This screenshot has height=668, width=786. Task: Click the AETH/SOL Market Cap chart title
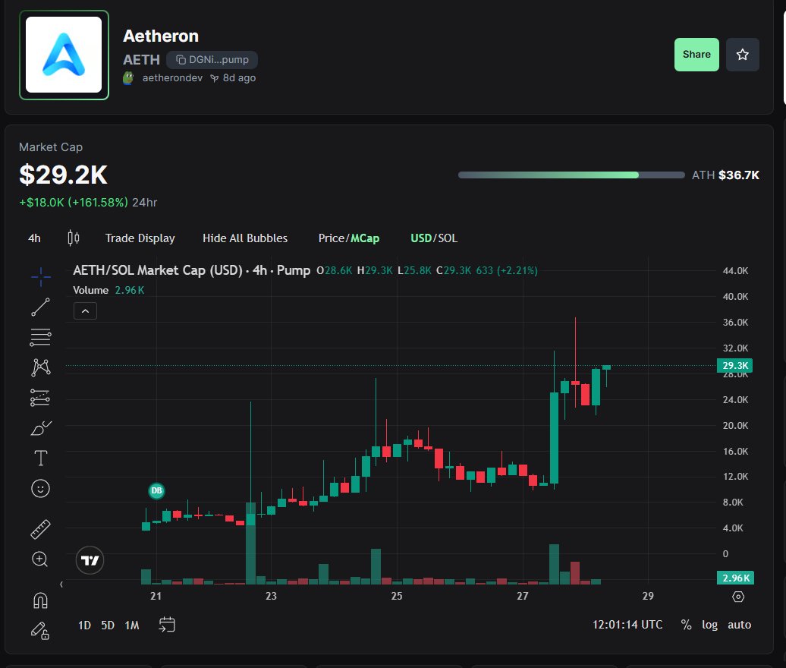[191, 270]
